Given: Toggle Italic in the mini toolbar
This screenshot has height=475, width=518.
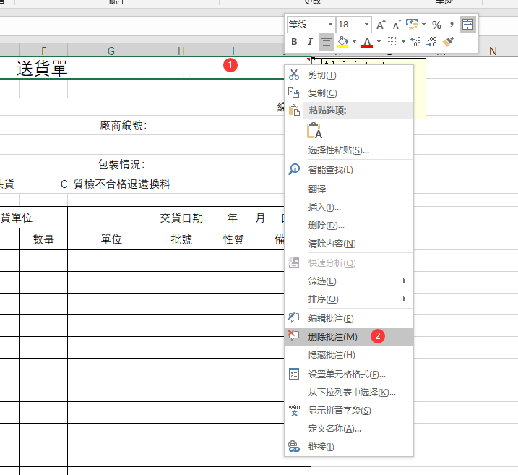Looking at the screenshot, I should click(310, 42).
